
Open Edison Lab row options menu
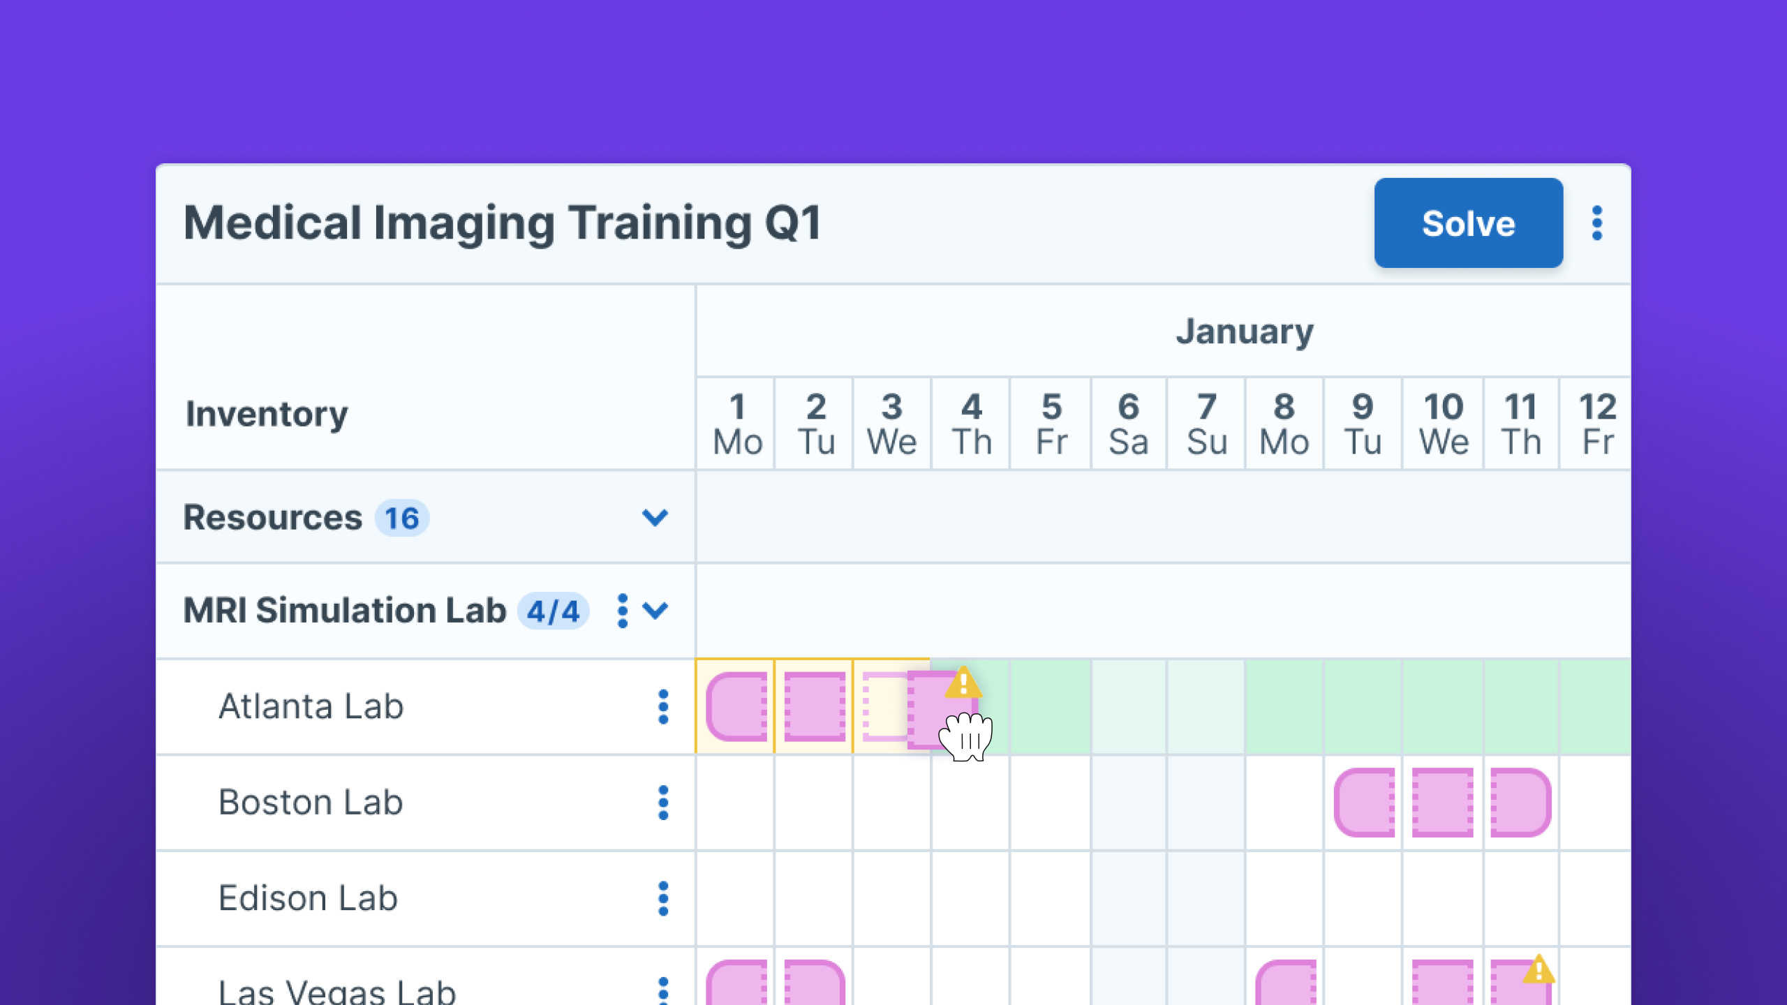663,898
